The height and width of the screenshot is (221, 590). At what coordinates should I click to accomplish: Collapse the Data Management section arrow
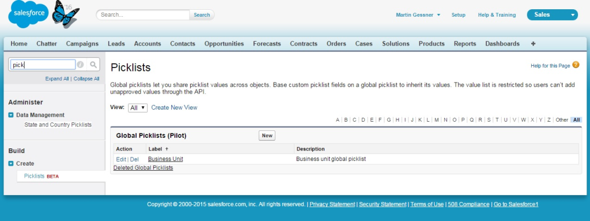[11, 115]
